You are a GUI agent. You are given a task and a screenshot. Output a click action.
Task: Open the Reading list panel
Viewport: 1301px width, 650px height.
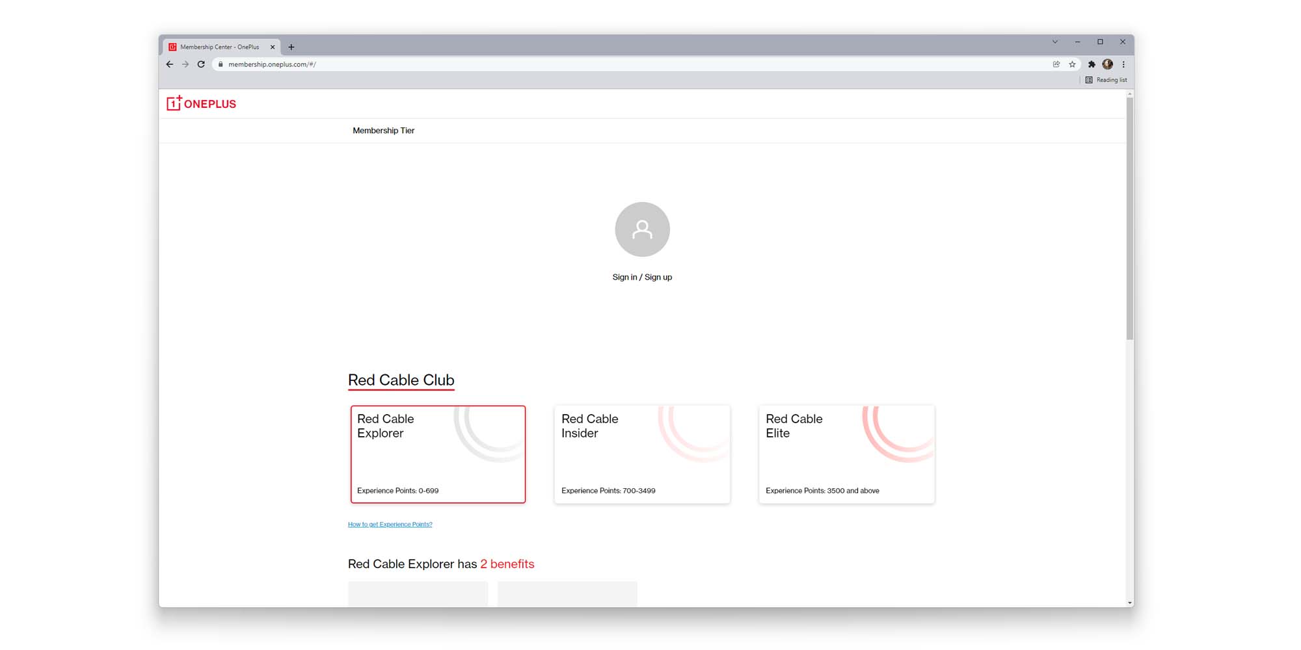[x=1106, y=80]
